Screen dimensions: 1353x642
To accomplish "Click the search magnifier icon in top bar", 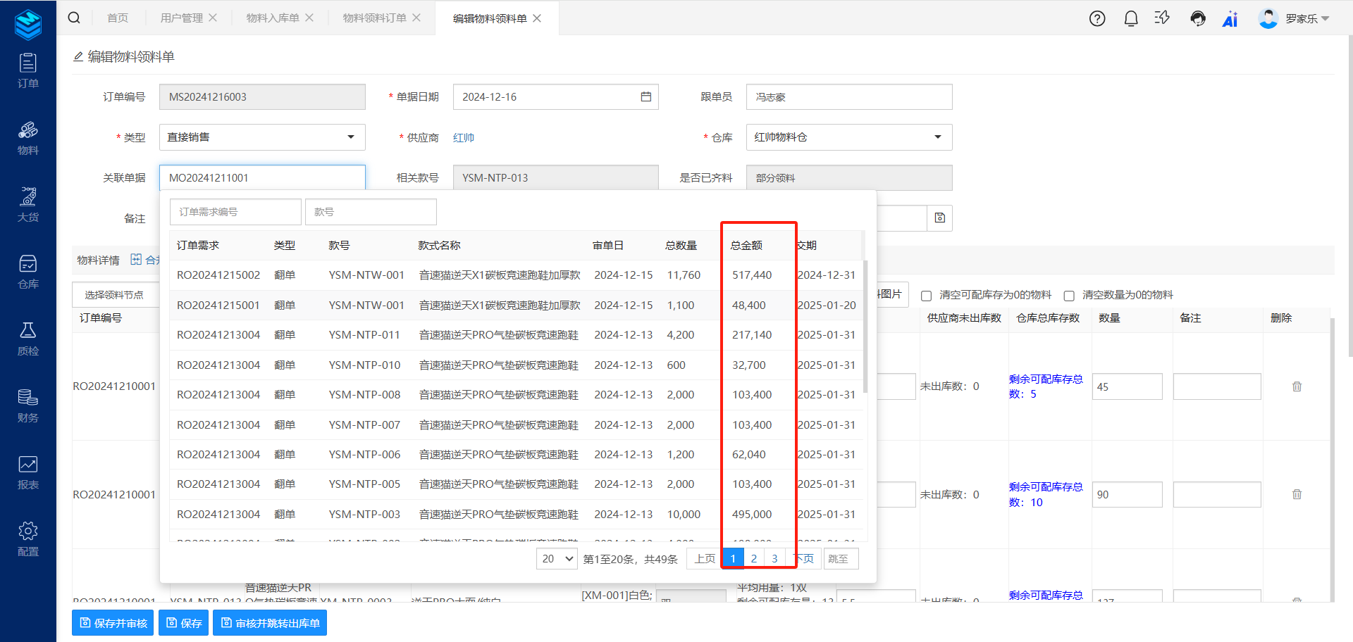I will click(74, 18).
